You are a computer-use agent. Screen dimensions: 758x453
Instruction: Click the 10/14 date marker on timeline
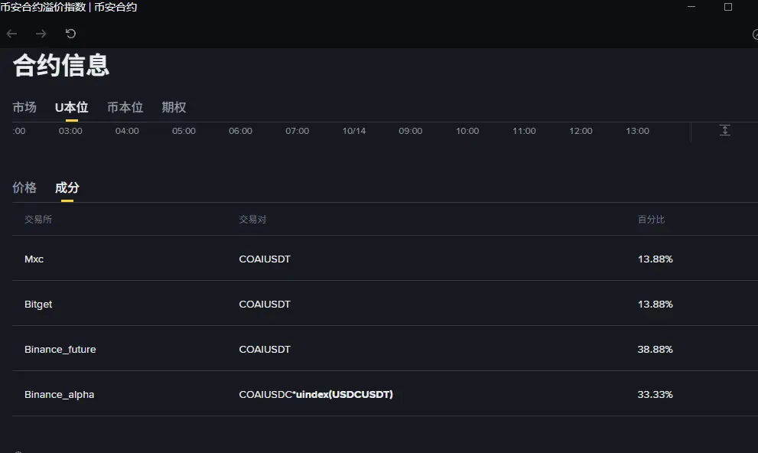tap(354, 131)
